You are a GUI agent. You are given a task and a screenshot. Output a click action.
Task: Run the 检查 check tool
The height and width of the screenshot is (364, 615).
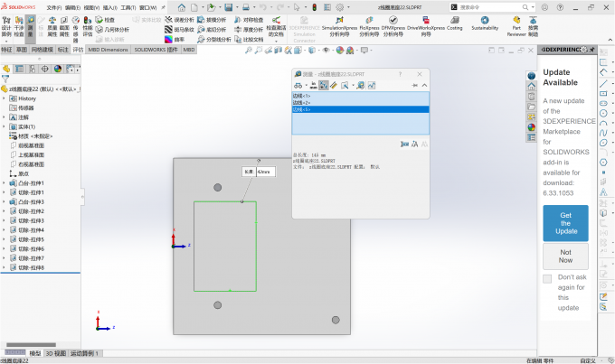click(105, 20)
